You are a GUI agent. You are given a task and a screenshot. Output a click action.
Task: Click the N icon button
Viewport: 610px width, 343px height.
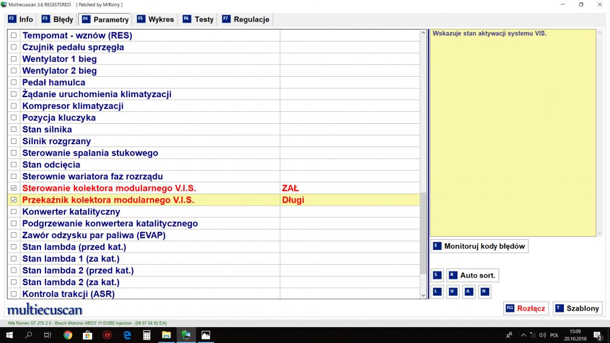point(484,292)
